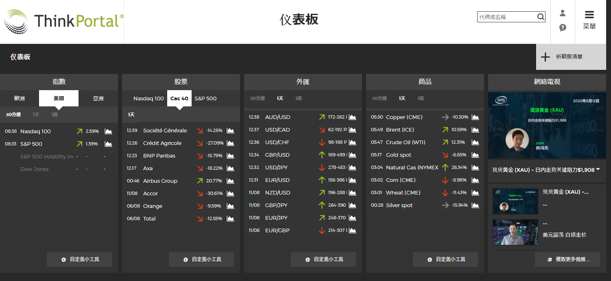
Task: Play the main 现货黄金 (XAU) video
Action: click(x=547, y=125)
